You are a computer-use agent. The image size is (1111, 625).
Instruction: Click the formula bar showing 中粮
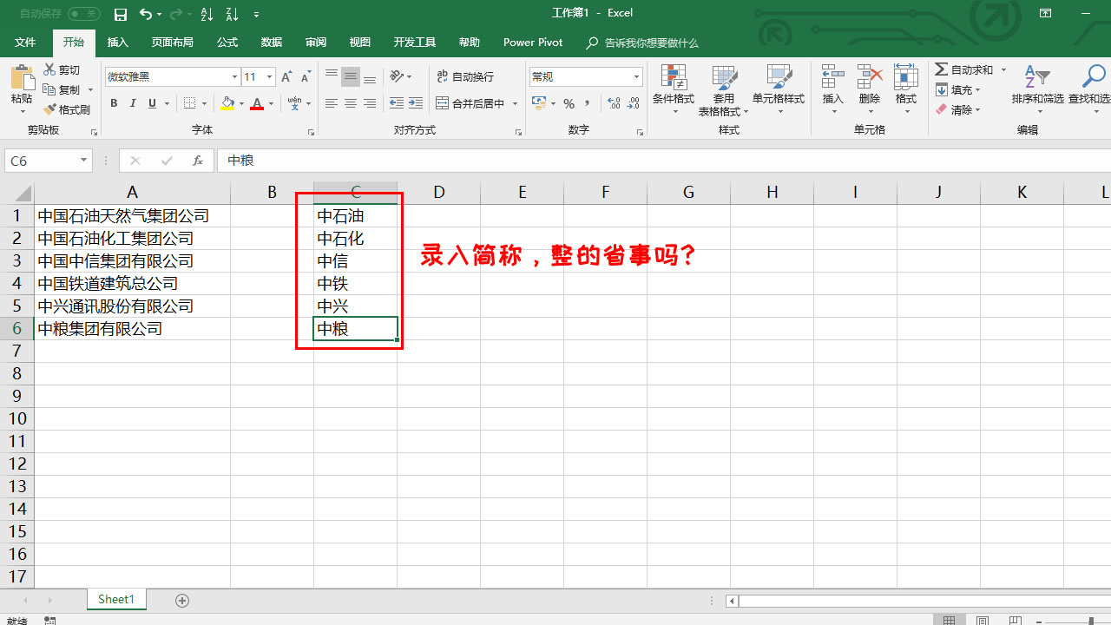663,161
